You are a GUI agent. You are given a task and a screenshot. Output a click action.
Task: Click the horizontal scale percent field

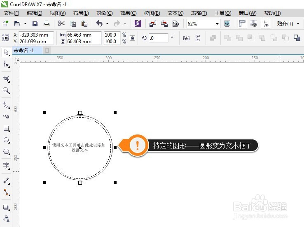(x=112, y=35)
